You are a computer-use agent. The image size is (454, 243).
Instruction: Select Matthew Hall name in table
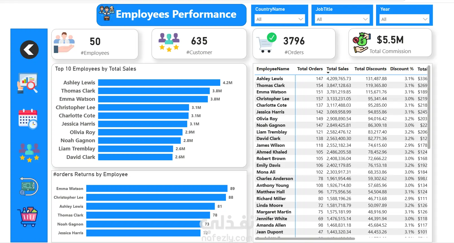[x=270, y=192]
